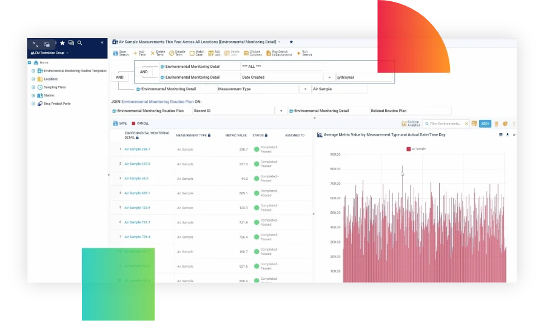Expand the Drug Product Parts node
Viewport: 544px width, 321px height.
click(x=33, y=104)
